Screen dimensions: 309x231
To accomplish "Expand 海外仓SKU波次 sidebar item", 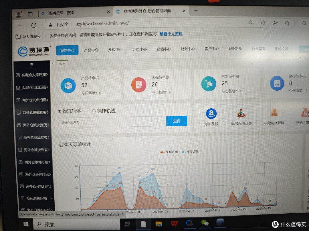I will (x=34, y=137).
